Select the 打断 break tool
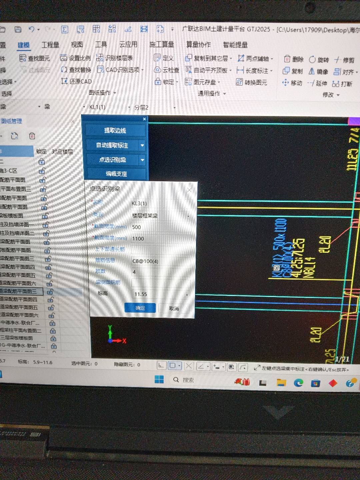The width and height of the screenshot is (360, 480). click(342, 84)
